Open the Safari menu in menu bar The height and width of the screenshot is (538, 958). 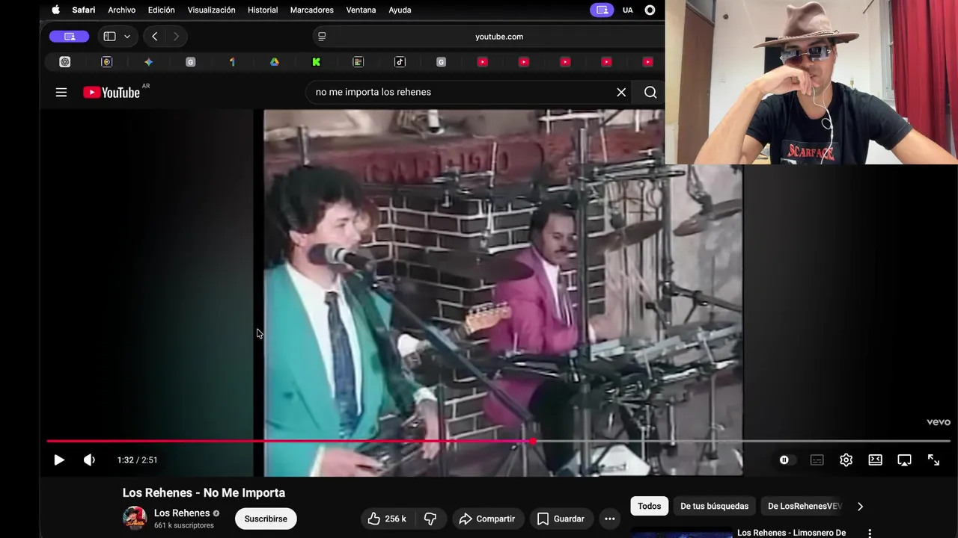click(84, 10)
